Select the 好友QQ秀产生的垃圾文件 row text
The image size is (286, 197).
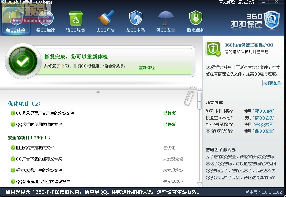pyautogui.click(x=39, y=170)
